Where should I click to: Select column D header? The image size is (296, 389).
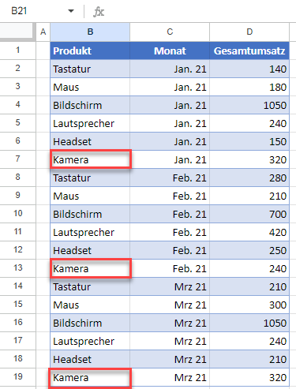pyautogui.click(x=249, y=32)
